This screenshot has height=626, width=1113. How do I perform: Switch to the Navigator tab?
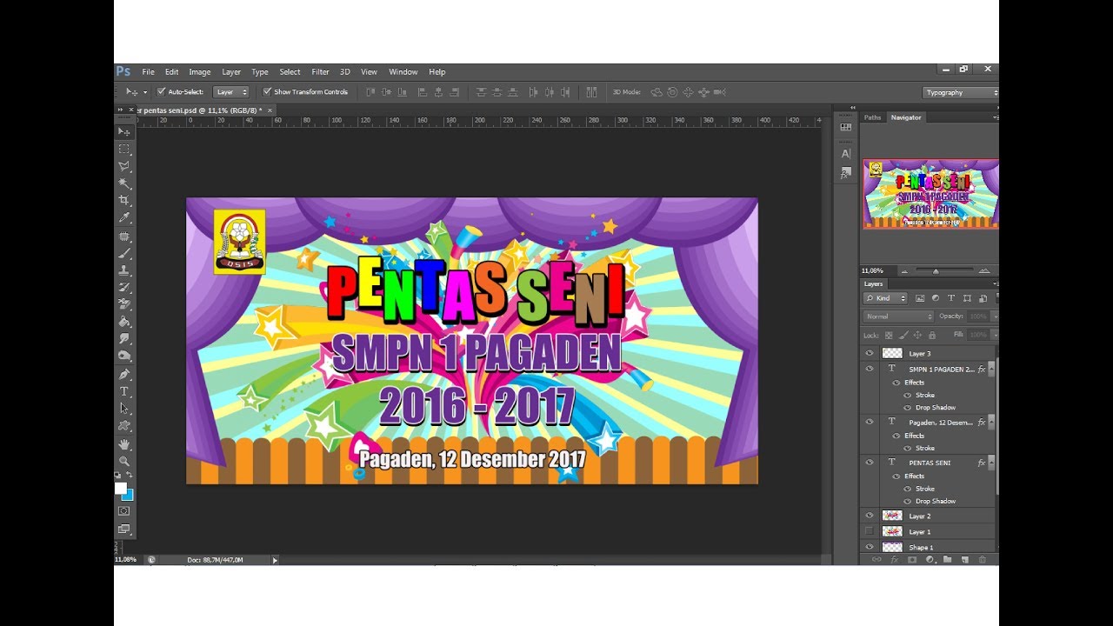tap(905, 117)
